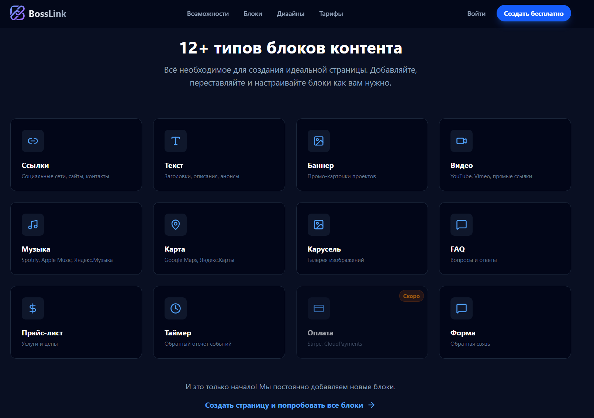The width and height of the screenshot is (594, 418).
Task: Select the Музыка note icon
Action: (33, 225)
